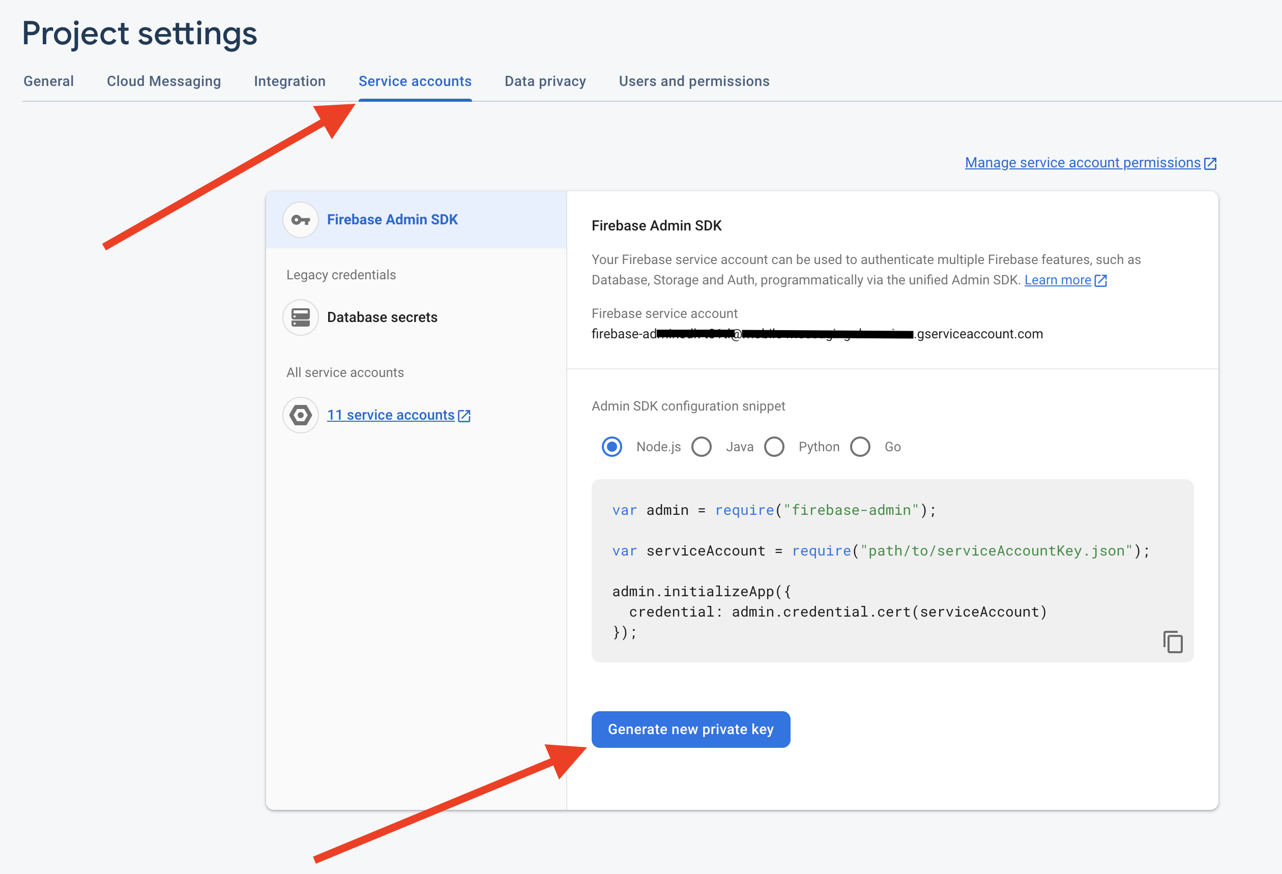The image size is (1282, 874).
Task: Open the 11 service accounts link
Action: pos(391,415)
